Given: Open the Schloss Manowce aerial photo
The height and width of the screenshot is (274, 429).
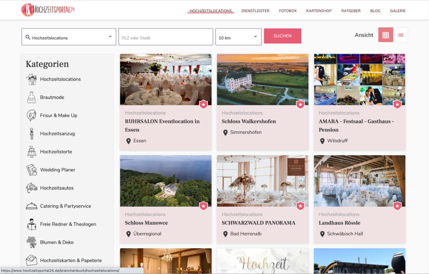Looking at the screenshot, I should coord(166,181).
